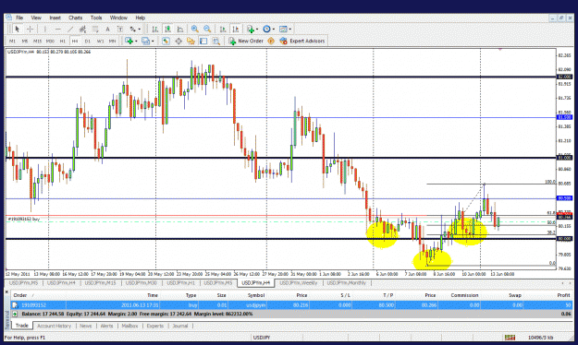
Task: Open the Account History terminal tab
Action: click(55, 326)
